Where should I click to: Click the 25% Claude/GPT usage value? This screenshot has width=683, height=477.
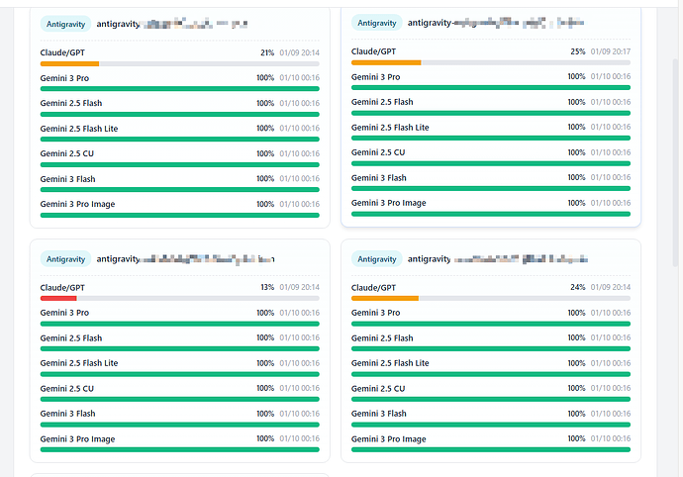coord(578,51)
